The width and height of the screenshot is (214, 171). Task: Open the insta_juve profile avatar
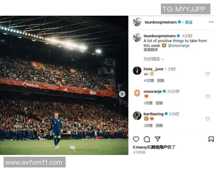(137, 71)
